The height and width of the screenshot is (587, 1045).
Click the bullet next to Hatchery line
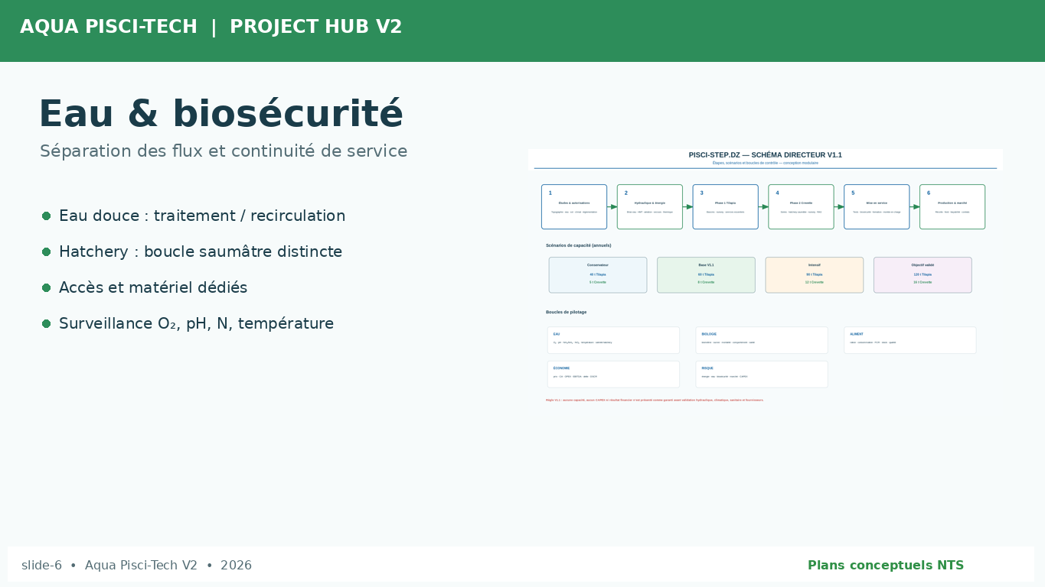point(46,252)
